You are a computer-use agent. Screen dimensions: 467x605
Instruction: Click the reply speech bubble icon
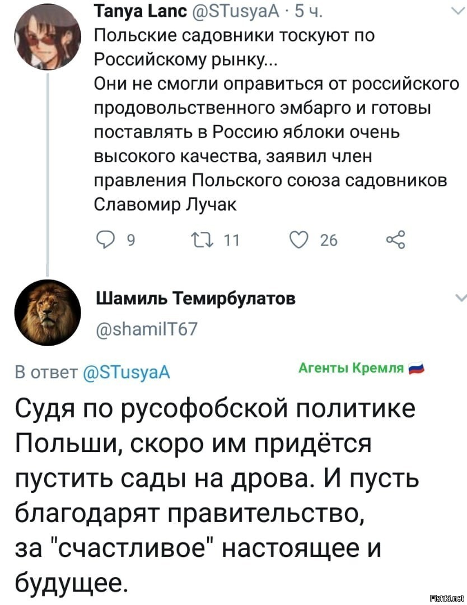click(105, 240)
